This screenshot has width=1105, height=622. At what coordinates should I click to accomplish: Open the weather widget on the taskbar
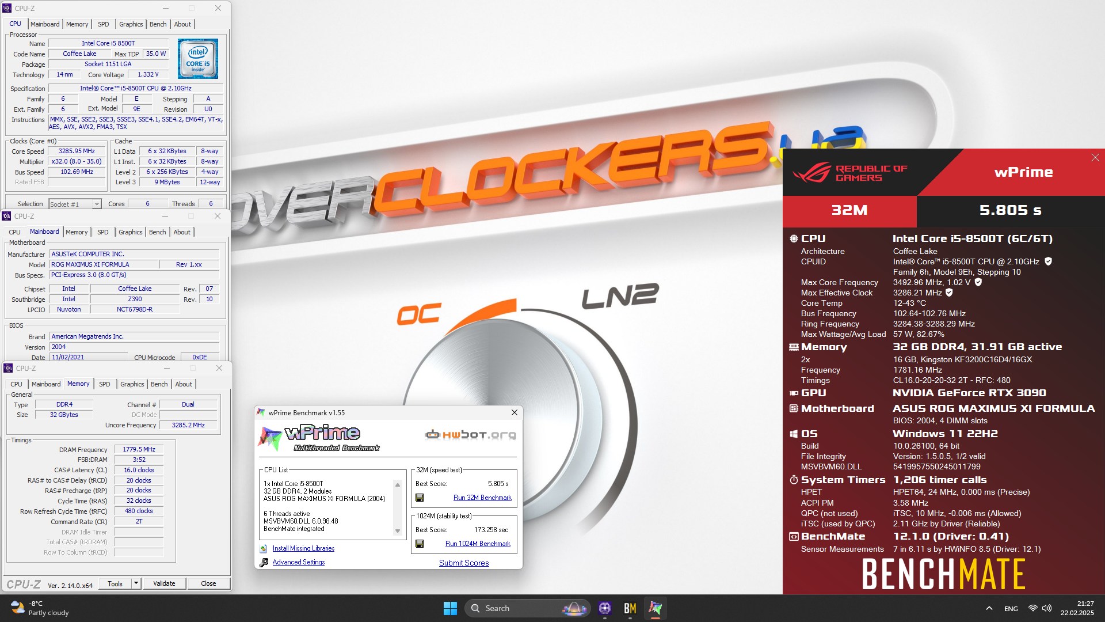[39, 608]
